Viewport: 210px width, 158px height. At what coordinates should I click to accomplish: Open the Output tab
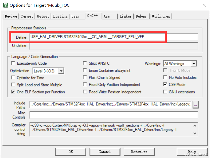point(43,16)
